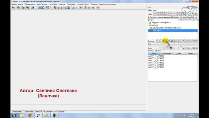
Task: Click the first green stitch icon in toolbar
Action: click(x=13, y=8)
